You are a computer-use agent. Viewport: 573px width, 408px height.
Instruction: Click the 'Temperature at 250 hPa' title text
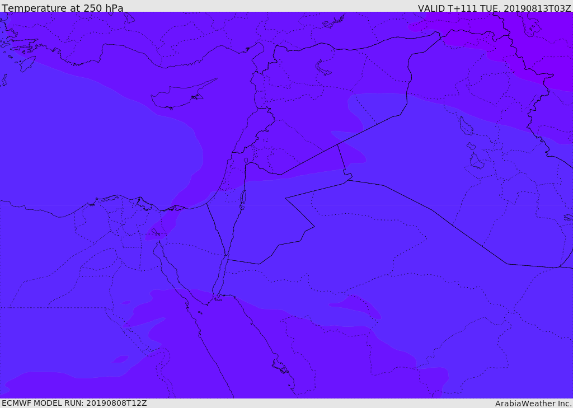[63, 8]
